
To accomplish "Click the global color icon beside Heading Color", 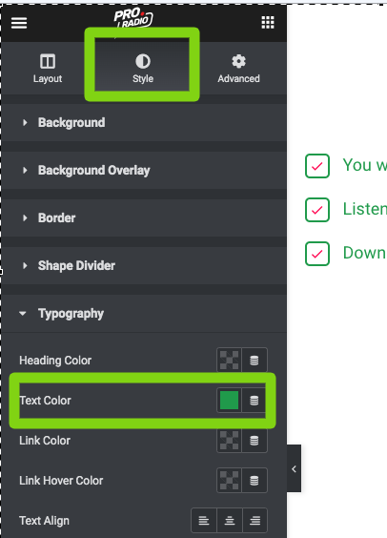I will click(x=255, y=361).
